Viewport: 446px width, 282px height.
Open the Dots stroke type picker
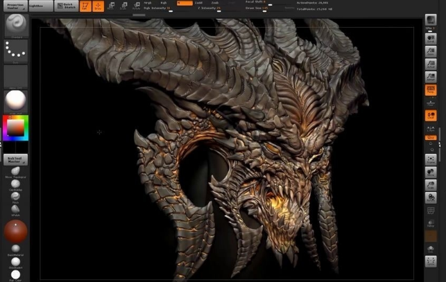click(16, 51)
